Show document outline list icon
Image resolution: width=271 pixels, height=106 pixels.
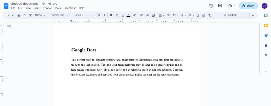9,27
